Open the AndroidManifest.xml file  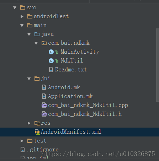tap(71, 132)
